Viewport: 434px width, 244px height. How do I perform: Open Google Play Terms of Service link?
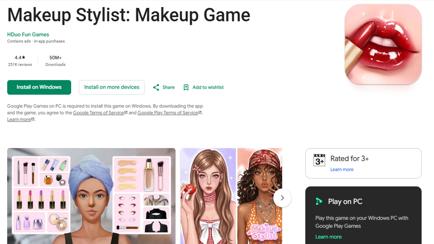[168, 113]
